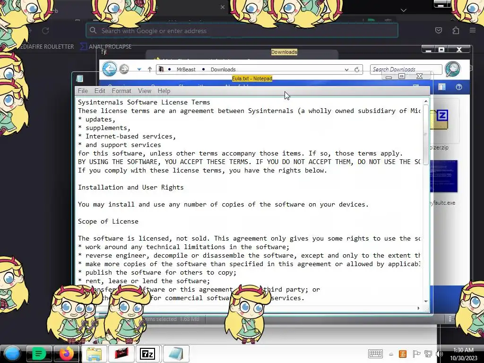Image resolution: width=484 pixels, height=363 pixels.
Task: Open the Pocket icon in Firefox toolbar
Action: coord(438,30)
